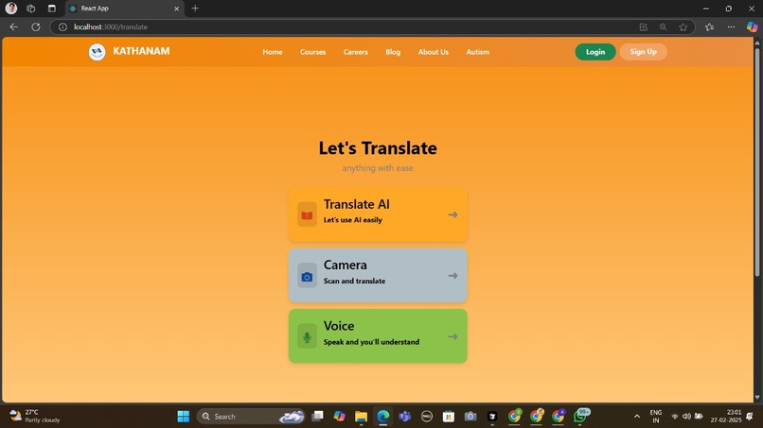The image size is (763, 428).
Task: Click the book icon on Translate AI
Action: pos(307,214)
